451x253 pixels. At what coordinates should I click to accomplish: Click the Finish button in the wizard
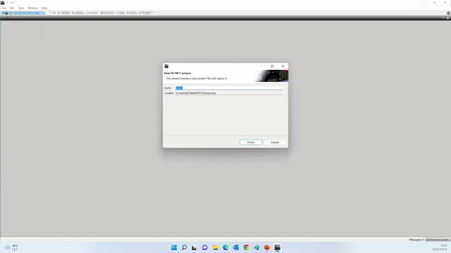pyautogui.click(x=251, y=142)
